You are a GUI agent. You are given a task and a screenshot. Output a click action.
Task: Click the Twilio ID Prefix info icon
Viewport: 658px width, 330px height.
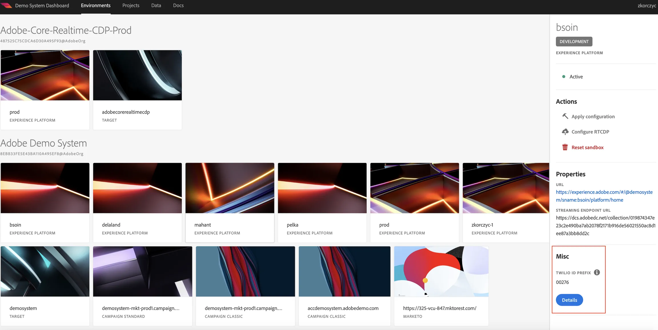coord(597,272)
